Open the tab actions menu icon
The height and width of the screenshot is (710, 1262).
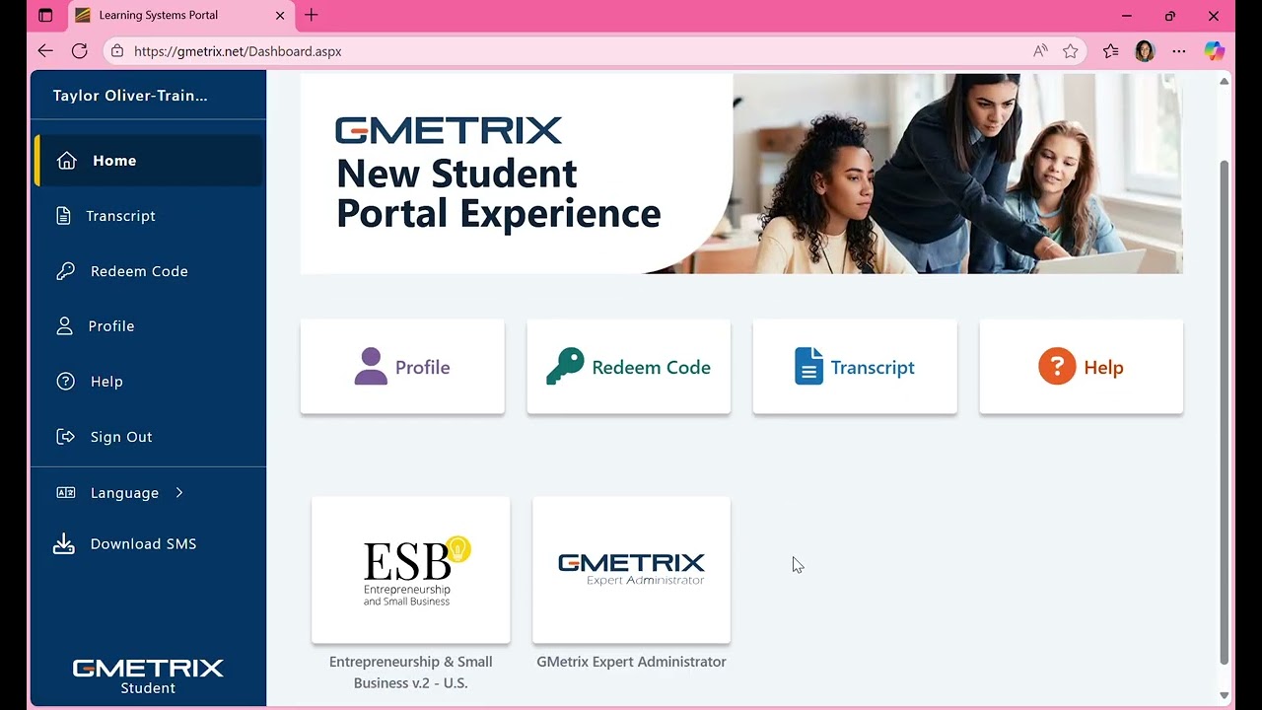coord(45,16)
